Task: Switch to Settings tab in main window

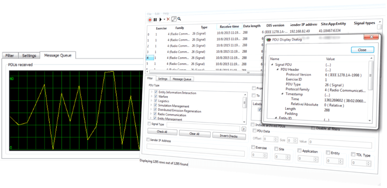Action: [x=163, y=79]
